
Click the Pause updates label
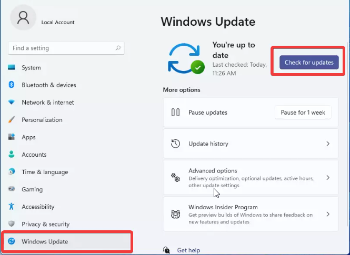click(208, 113)
